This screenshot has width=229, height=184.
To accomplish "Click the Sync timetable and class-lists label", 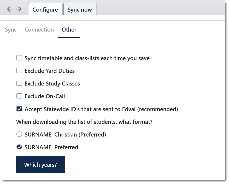I will click(87, 58).
